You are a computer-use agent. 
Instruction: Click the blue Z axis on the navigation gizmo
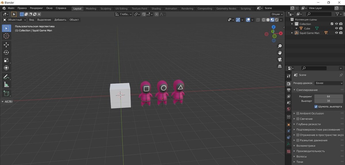(273, 27)
